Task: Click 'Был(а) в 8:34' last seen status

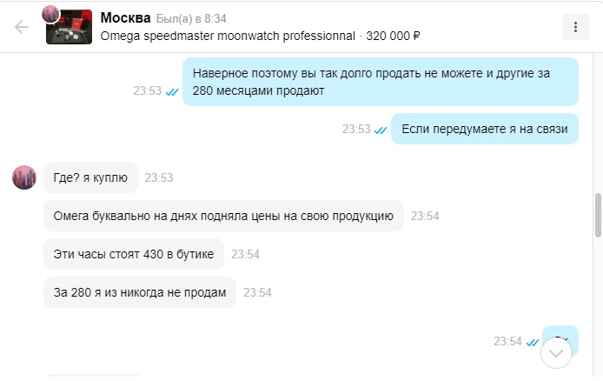Action: tap(191, 18)
